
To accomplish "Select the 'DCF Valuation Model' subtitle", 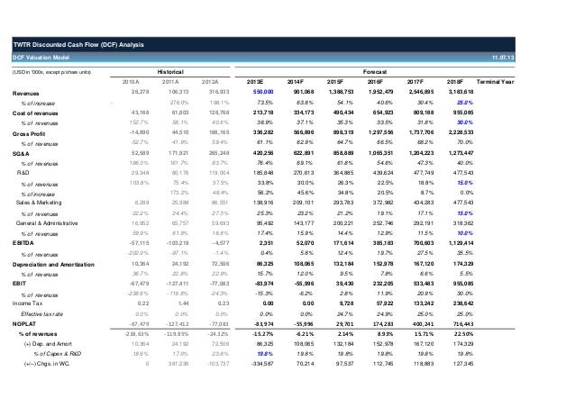I will (x=41, y=58).
